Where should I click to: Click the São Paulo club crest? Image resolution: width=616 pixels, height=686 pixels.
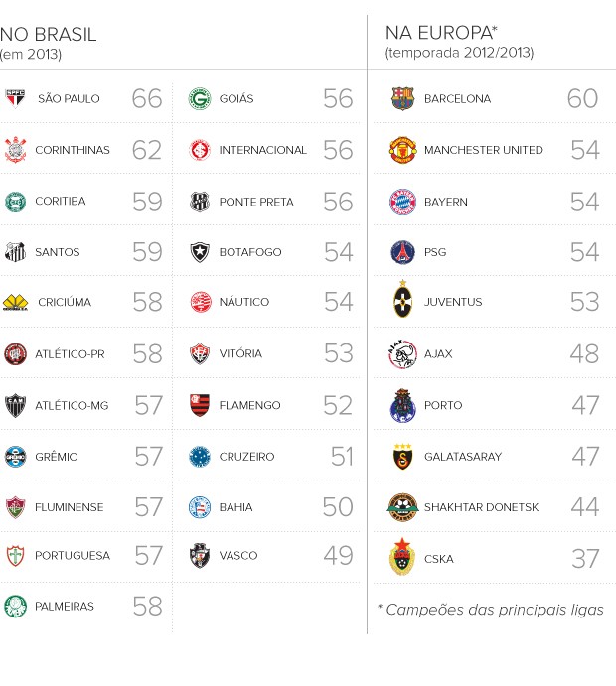[x=15, y=98]
